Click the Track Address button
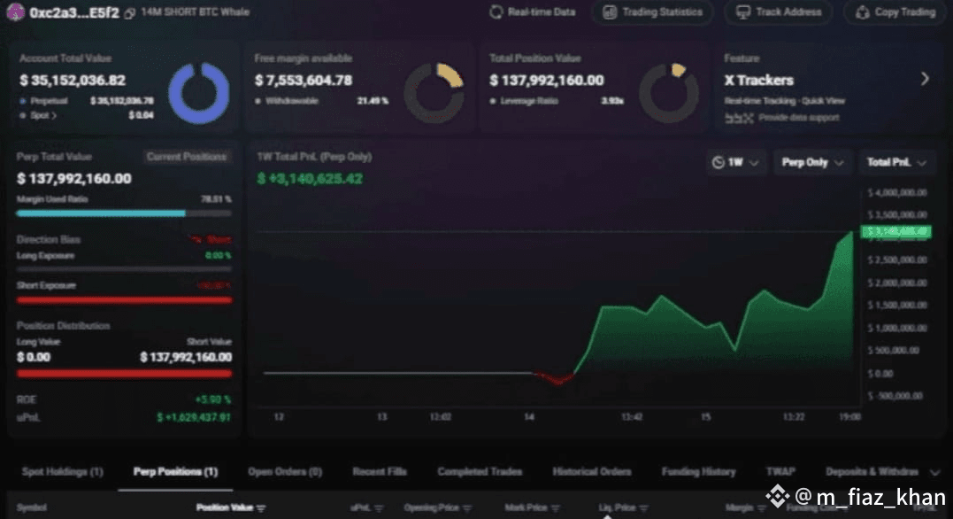Viewport: 953px width, 519px height. pyautogui.click(x=780, y=12)
